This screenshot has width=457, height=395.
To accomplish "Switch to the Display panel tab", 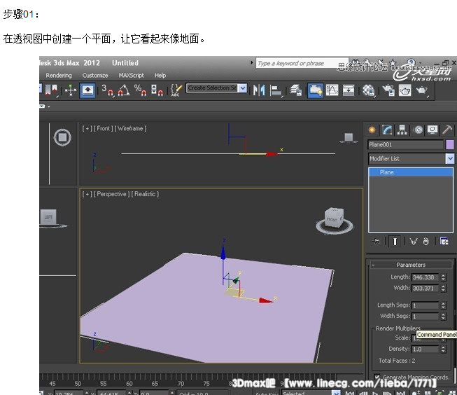I will [433, 130].
